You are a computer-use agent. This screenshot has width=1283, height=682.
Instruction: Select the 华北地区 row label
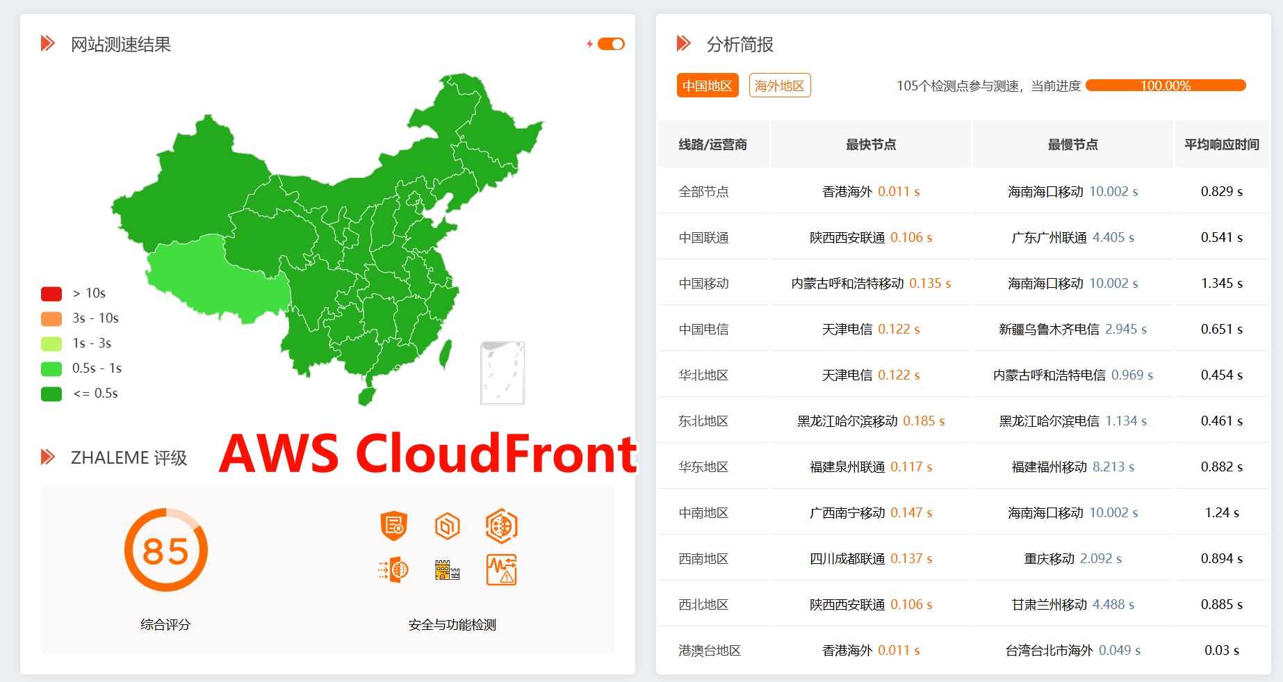tap(704, 375)
